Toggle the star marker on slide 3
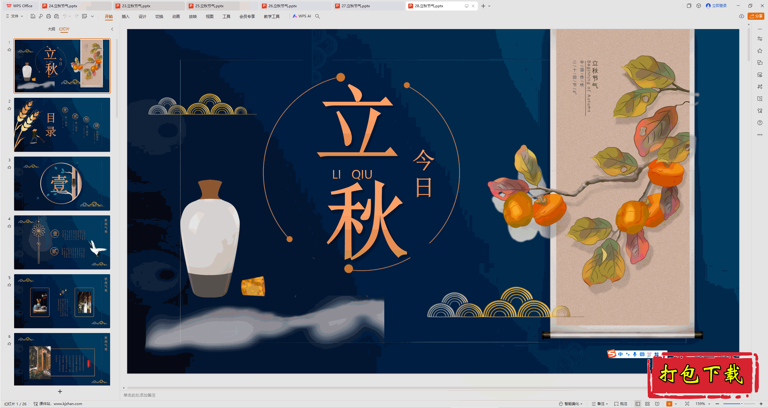 [9, 167]
